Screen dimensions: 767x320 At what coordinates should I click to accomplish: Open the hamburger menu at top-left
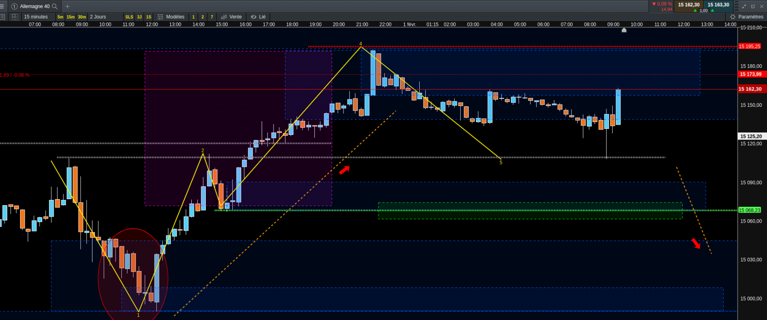point(2,6)
